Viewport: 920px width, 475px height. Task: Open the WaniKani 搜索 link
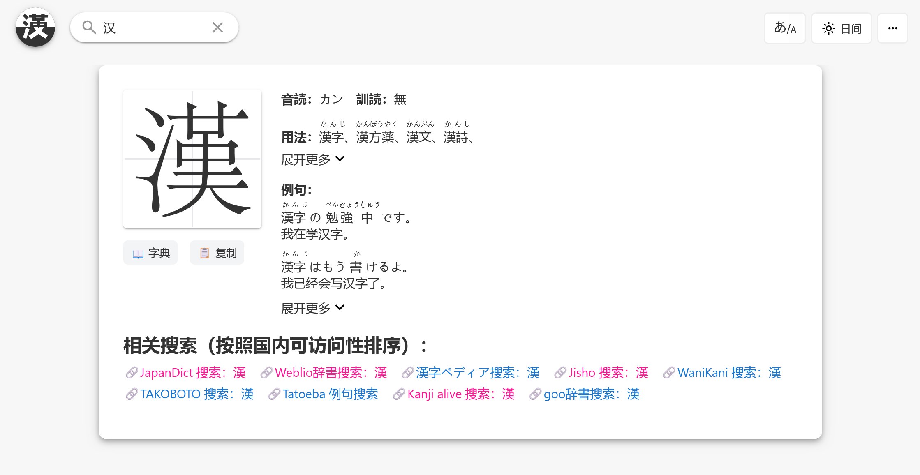pyautogui.click(x=722, y=373)
